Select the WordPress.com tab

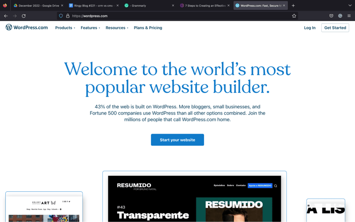[260, 5]
